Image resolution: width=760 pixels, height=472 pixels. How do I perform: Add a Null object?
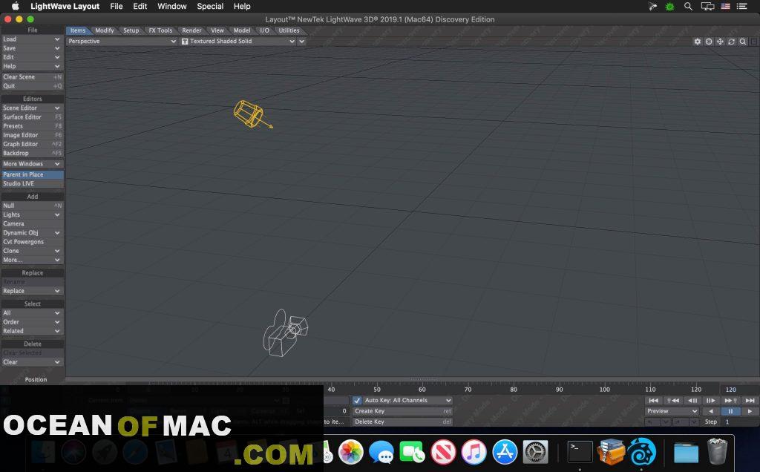[33, 206]
